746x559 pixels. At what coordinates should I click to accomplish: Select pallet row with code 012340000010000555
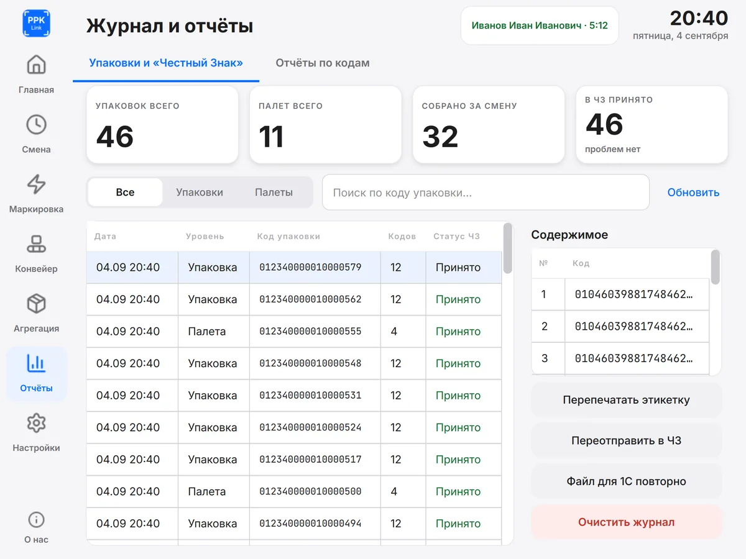pos(294,332)
